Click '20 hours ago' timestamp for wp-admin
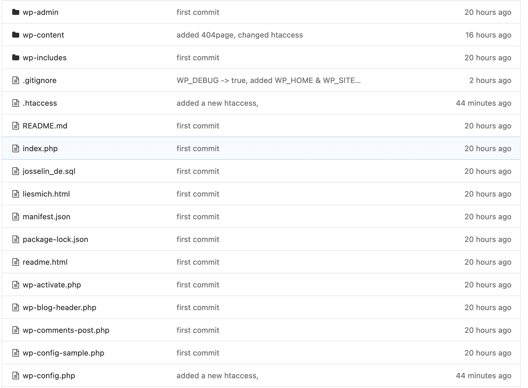 point(488,12)
